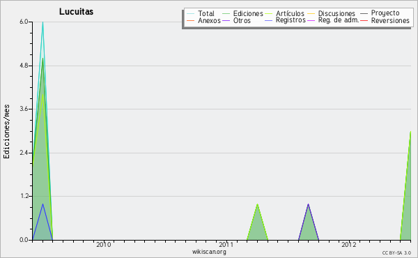Viewport: 418px width, 258px height.
Task: Click the x-axis year label "2012"
Action: click(x=349, y=245)
